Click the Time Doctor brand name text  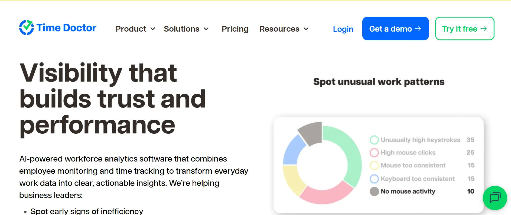click(66, 28)
